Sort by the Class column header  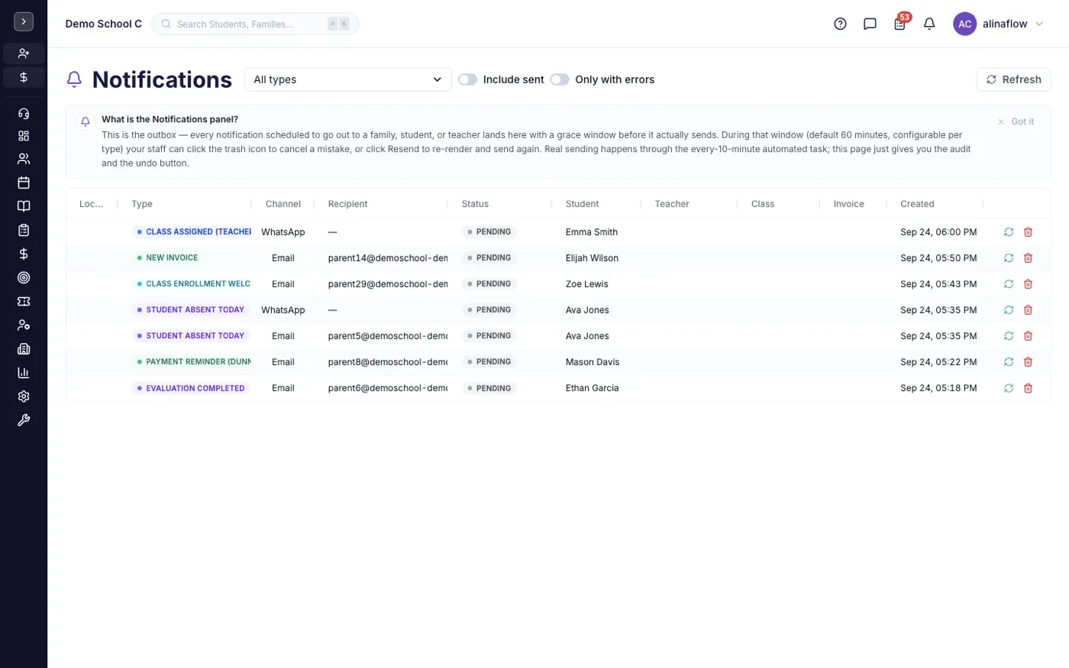pos(763,204)
